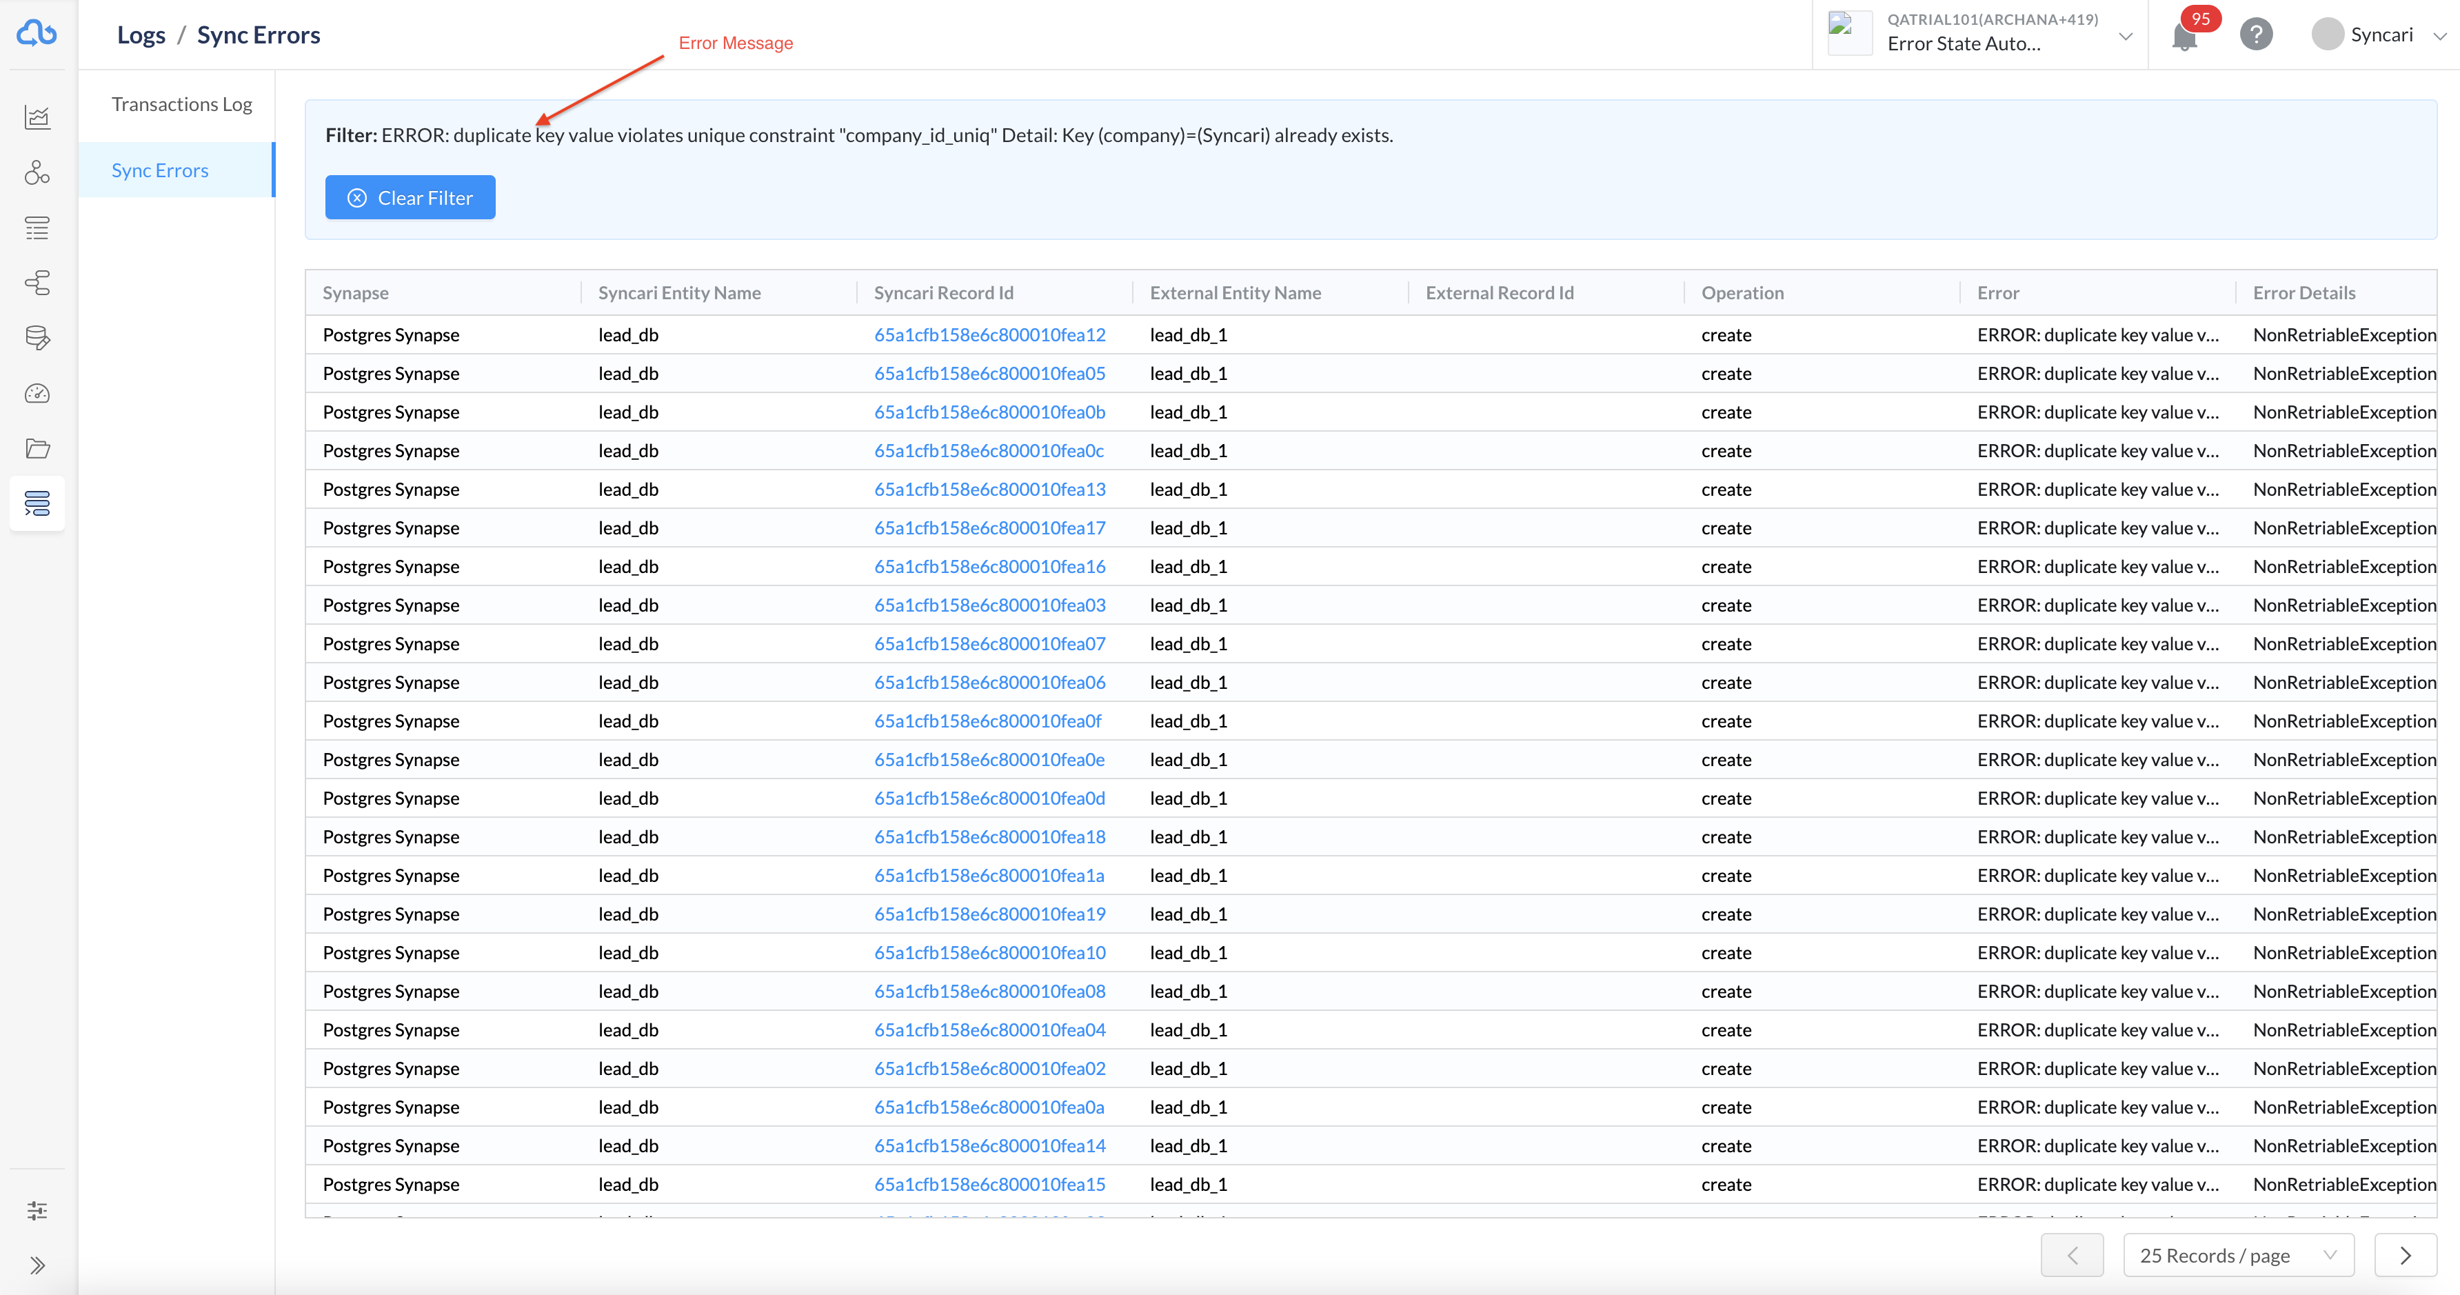Open record 65a1cfb158e6c800010fea0b
This screenshot has height=1295, width=2460.
point(989,412)
